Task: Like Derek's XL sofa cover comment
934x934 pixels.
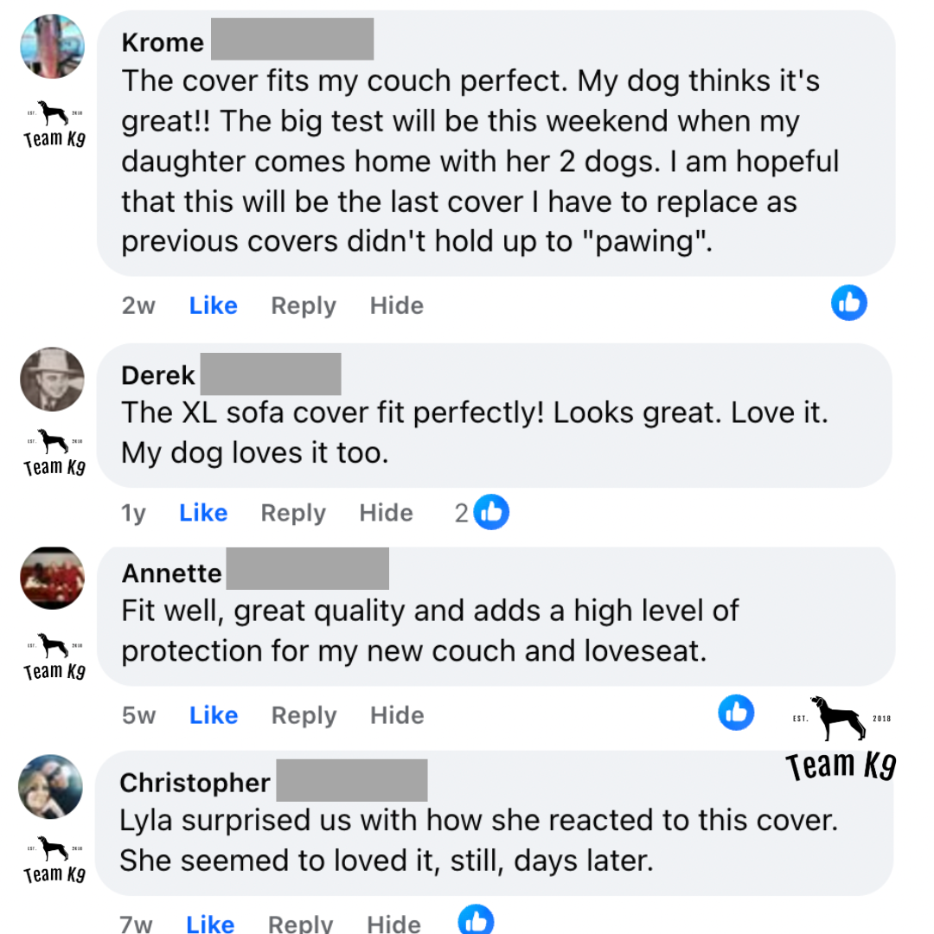Action: tap(203, 513)
